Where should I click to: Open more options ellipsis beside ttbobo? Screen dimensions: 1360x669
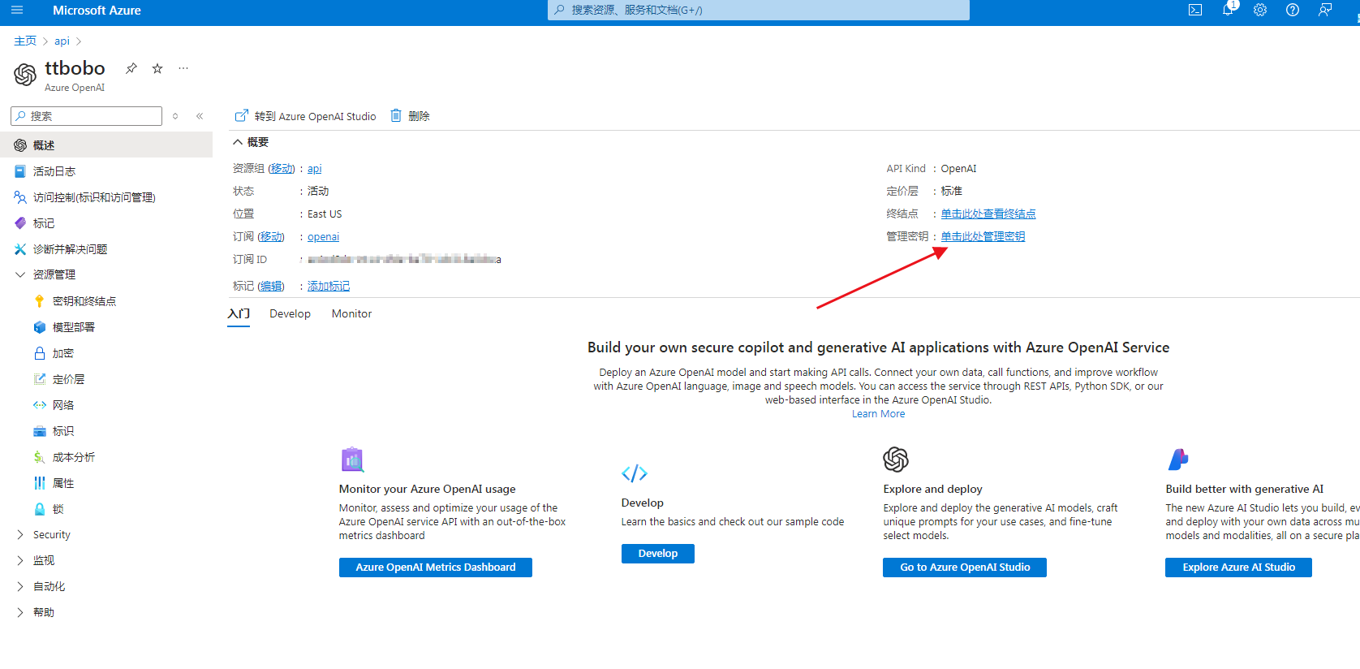tap(183, 68)
